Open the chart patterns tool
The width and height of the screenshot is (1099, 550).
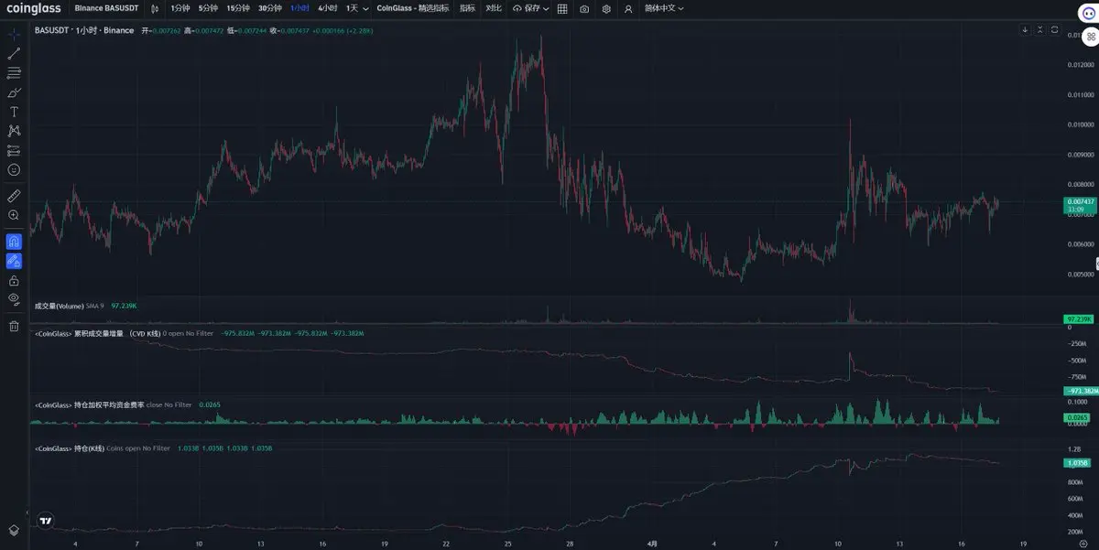(x=14, y=131)
